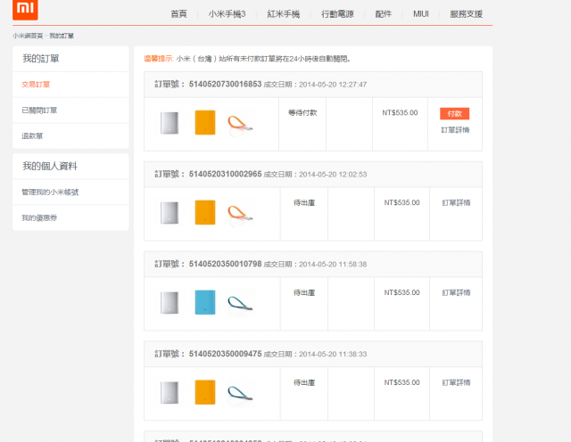571x442 pixels.
Task: Select the 配件 navigation item
Action: [x=383, y=14]
